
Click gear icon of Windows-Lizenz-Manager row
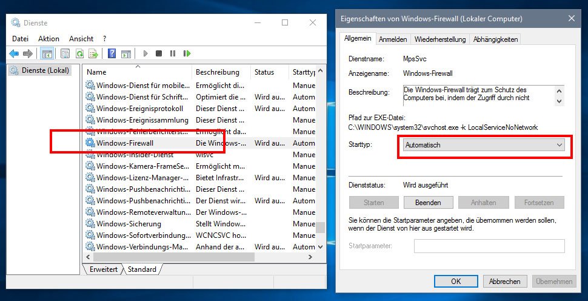pos(90,177)
